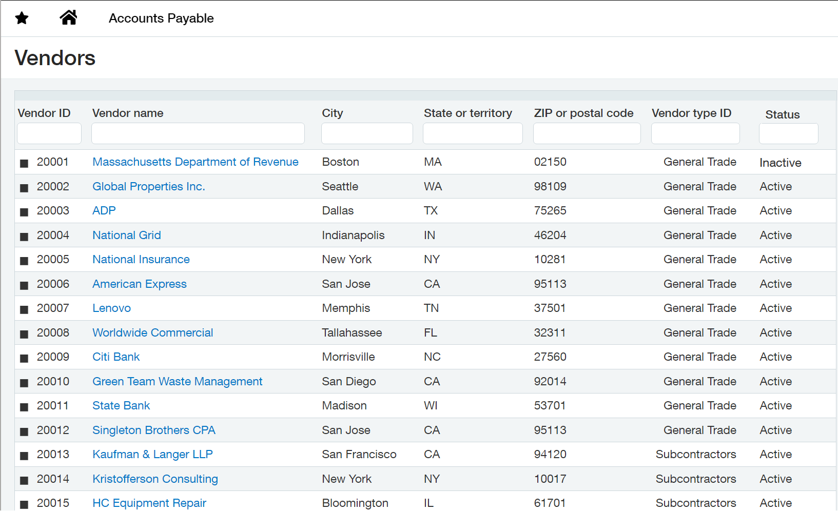Sort by City column header
Image resolution: width=838 pixels, height=511 pixels.
point(333,113)
